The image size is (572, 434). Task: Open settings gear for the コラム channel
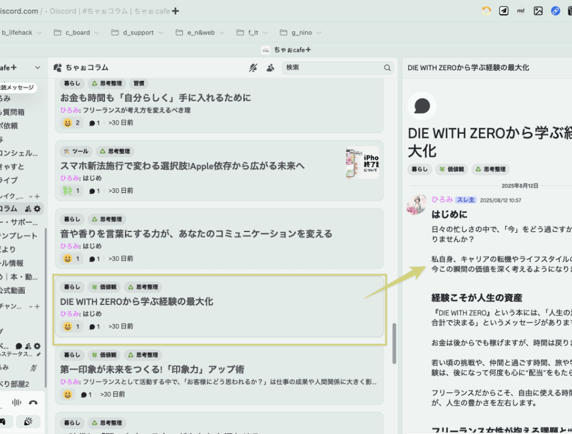[x=37, y=209]
